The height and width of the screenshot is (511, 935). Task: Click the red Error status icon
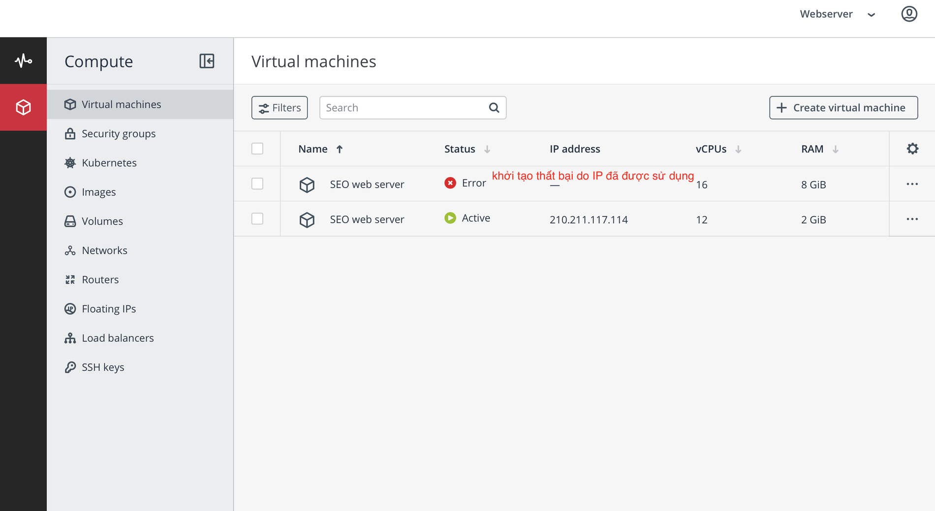(x=450, y=183)
